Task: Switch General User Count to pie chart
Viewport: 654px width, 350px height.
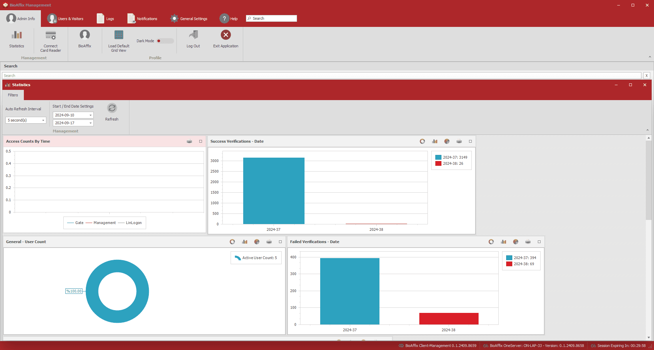Action: (257, 242)
